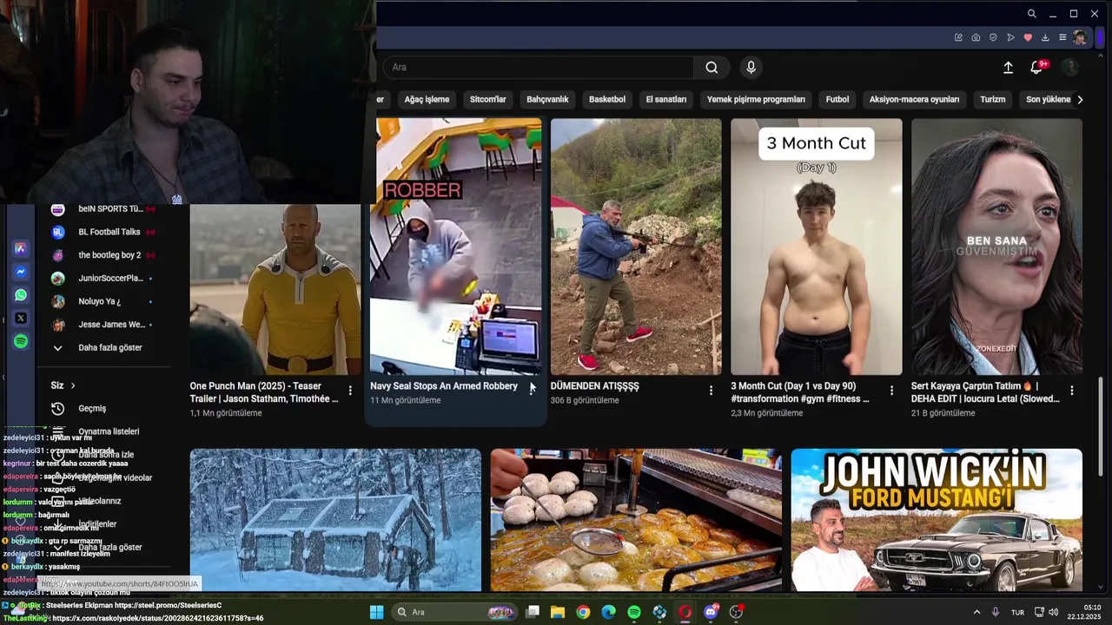Click the Opera title bar search icon
1112x625 pixels.
tap(1031, 14)
